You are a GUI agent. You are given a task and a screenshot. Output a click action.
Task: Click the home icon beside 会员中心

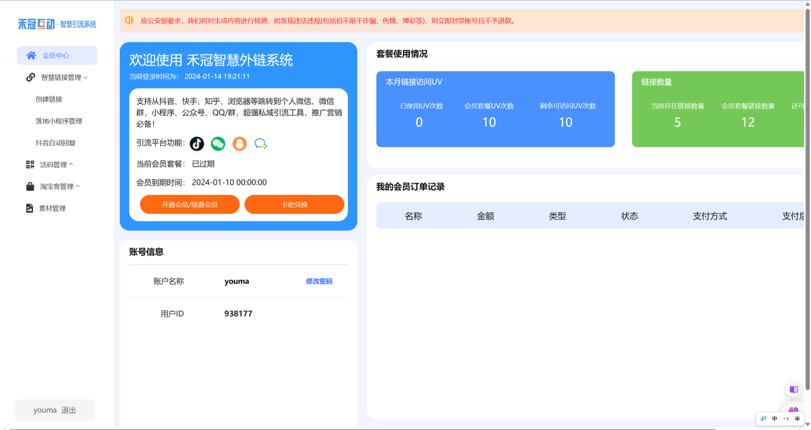click(x=31, y=56)
